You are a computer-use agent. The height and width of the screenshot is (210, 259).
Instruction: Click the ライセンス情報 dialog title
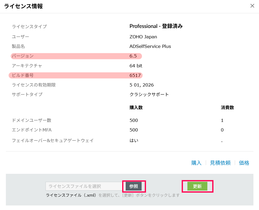click(x=23, y=6)
